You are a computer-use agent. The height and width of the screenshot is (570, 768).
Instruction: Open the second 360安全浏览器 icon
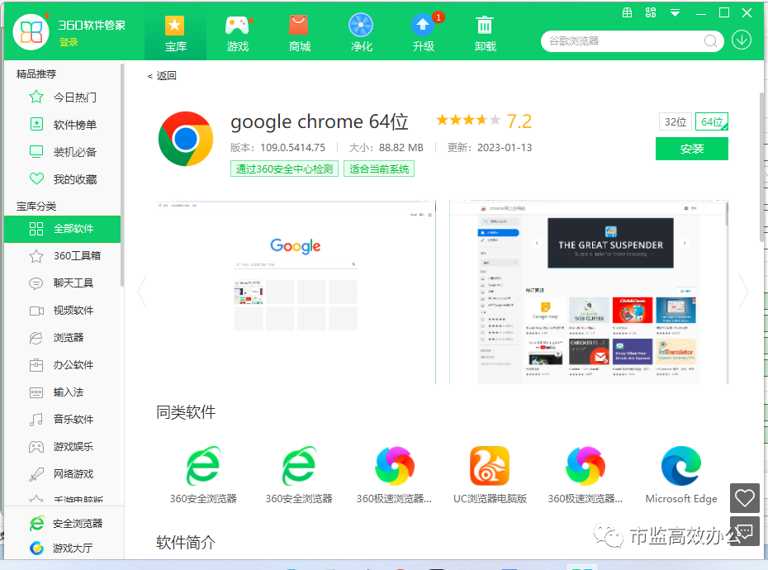pyautogui.click(x=299, y=466)
